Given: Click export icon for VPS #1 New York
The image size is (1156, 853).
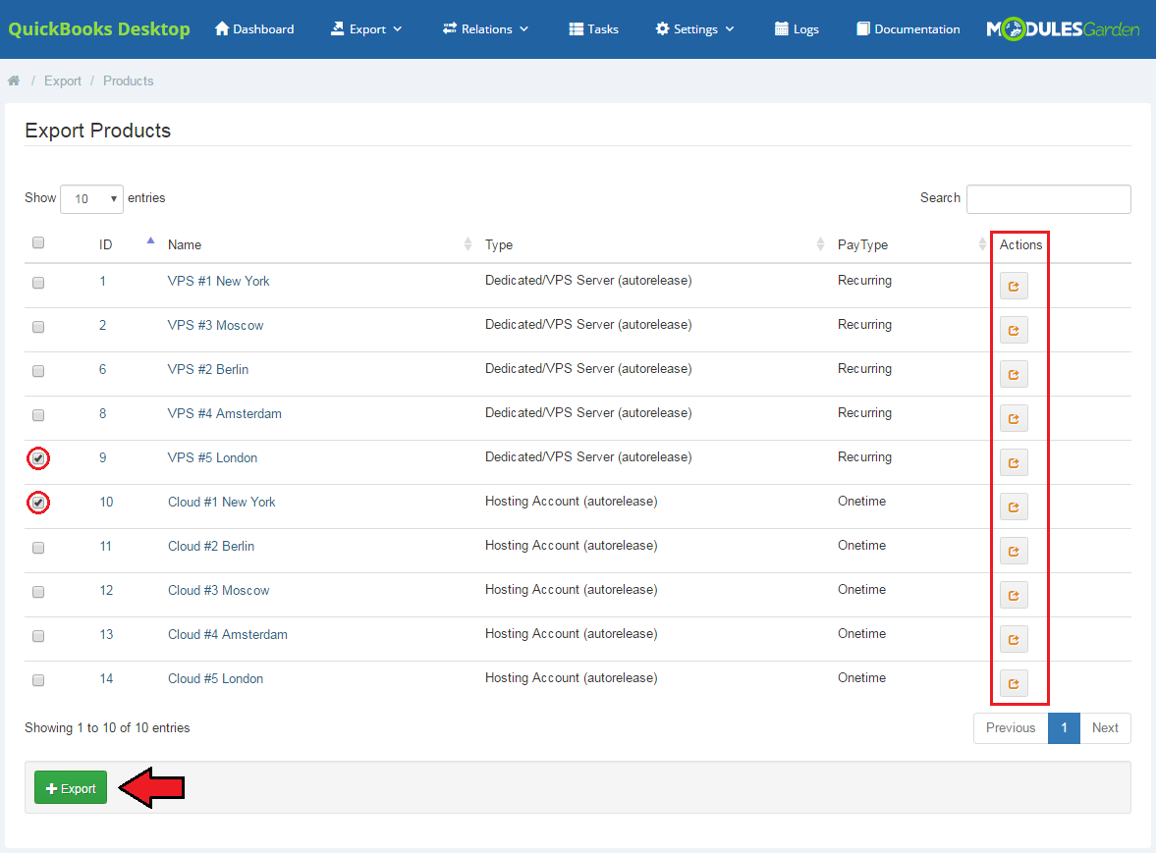Looking at the screenshot, I should pyautogui.click(x=1014, y=286).
